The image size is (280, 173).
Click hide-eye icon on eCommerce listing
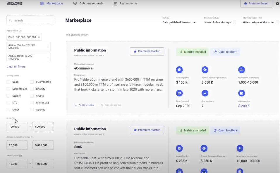pyautogui.click(x=102, y=105)
